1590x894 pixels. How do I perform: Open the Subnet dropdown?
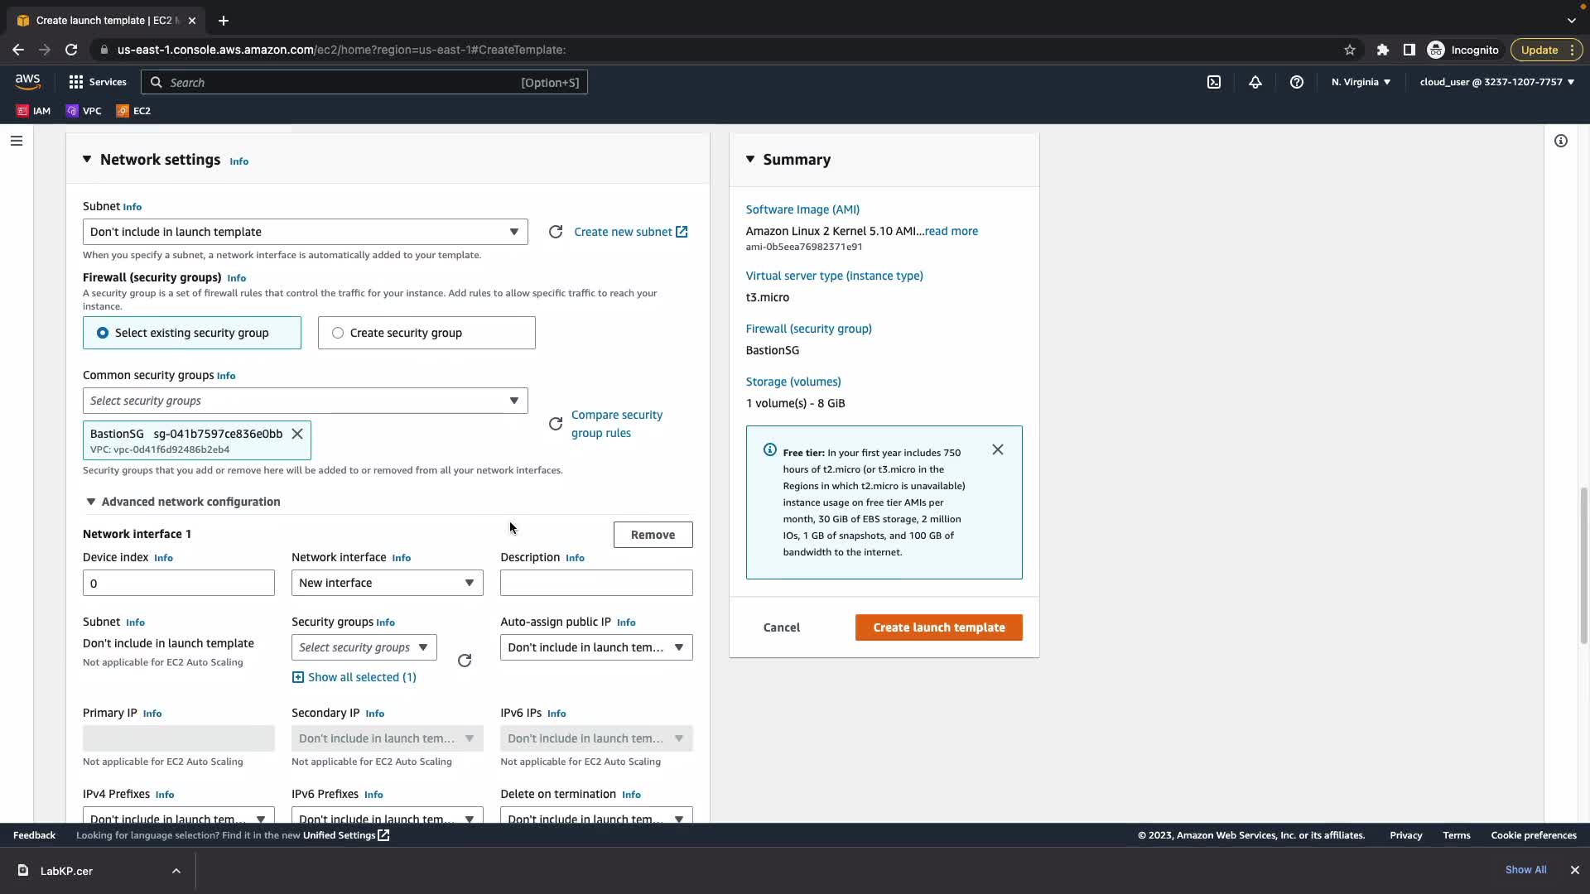pyautogui.click(x=305, y=232)
